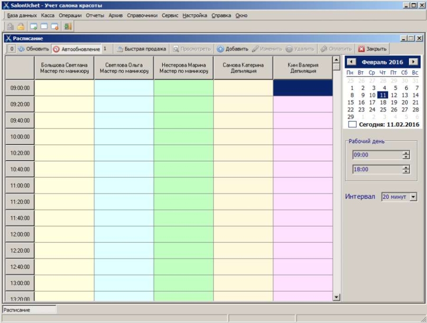Open the Касса menu
427x323 pixels.
[47, 16]
